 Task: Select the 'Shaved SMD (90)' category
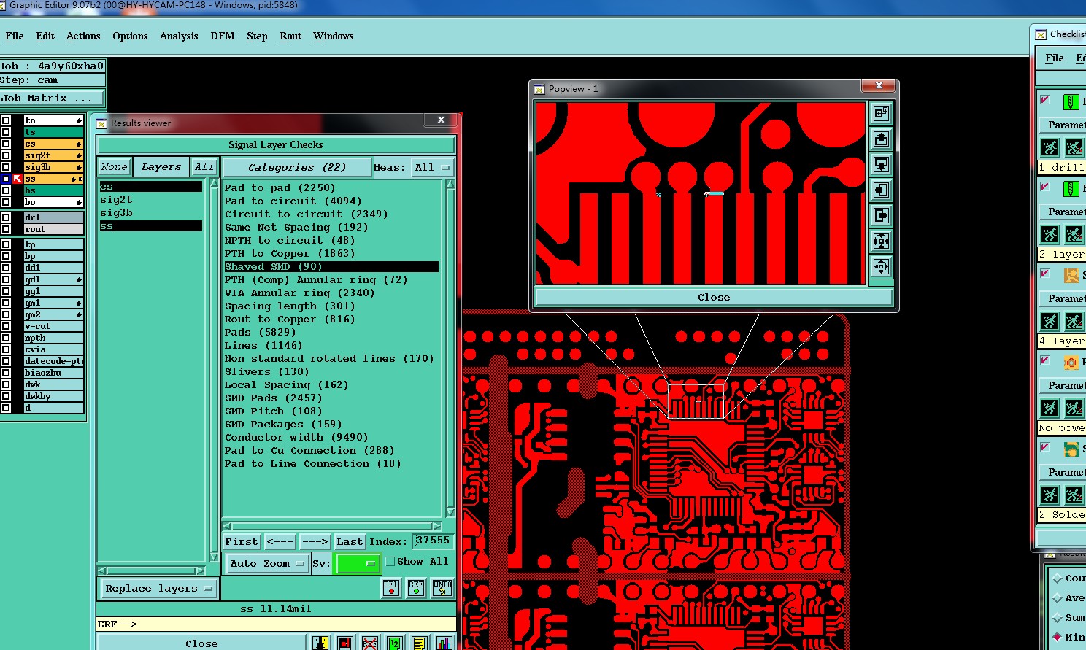click(331, 266)
